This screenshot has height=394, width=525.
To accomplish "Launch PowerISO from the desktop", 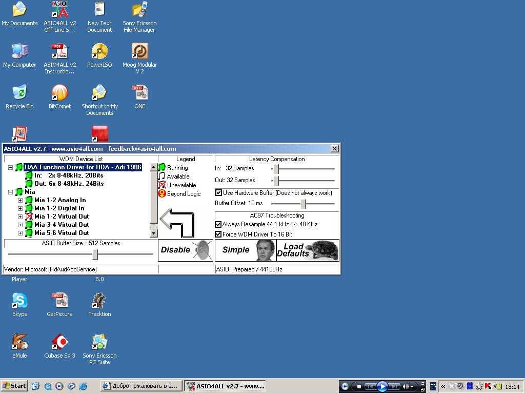I will click(x=99, y=55).
